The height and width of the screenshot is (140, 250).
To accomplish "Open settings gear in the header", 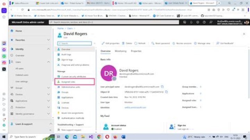I will (x=198, y=22).
